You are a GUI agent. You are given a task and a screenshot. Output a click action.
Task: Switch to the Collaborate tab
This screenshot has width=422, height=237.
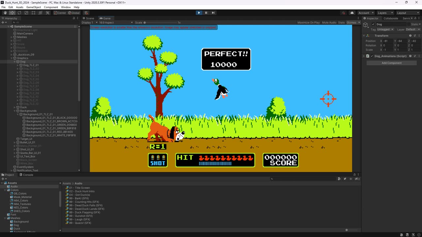(x=390, y=18)
